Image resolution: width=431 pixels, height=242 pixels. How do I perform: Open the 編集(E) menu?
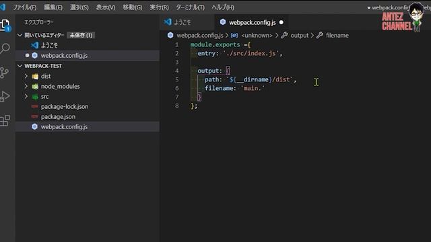coord(53,7)
